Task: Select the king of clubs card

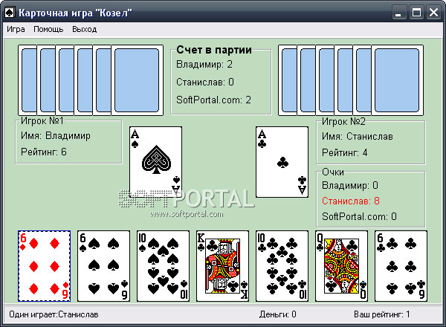Action: click(222, 266)
